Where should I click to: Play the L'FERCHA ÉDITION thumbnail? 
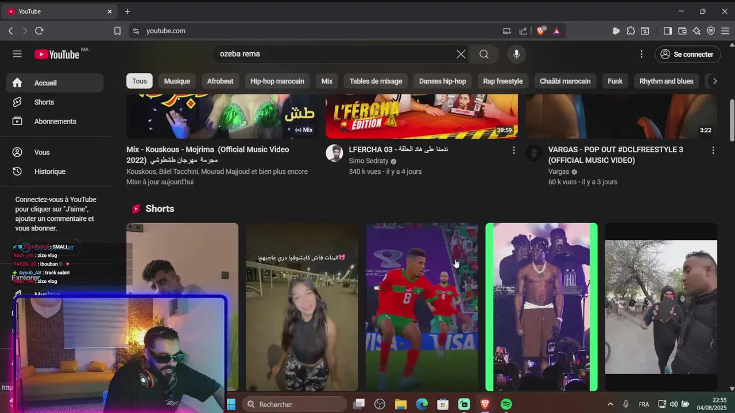click(421, 116)
